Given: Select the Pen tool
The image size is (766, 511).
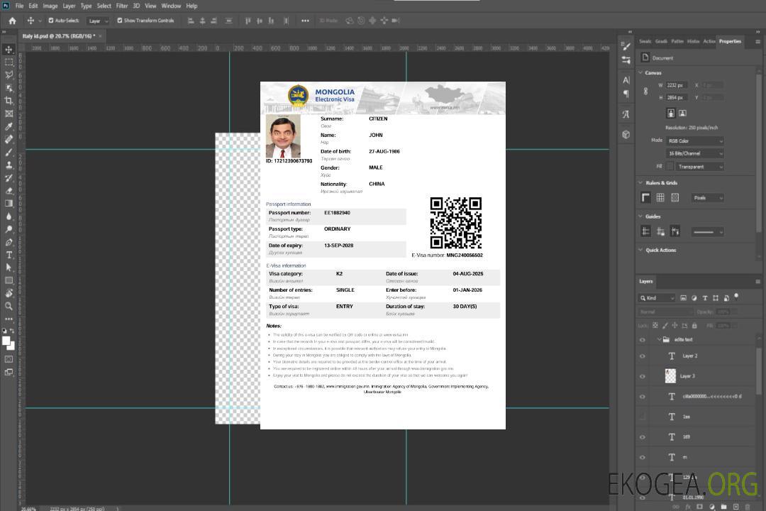Looking at the screenshot, I should [x=9, y=242].
